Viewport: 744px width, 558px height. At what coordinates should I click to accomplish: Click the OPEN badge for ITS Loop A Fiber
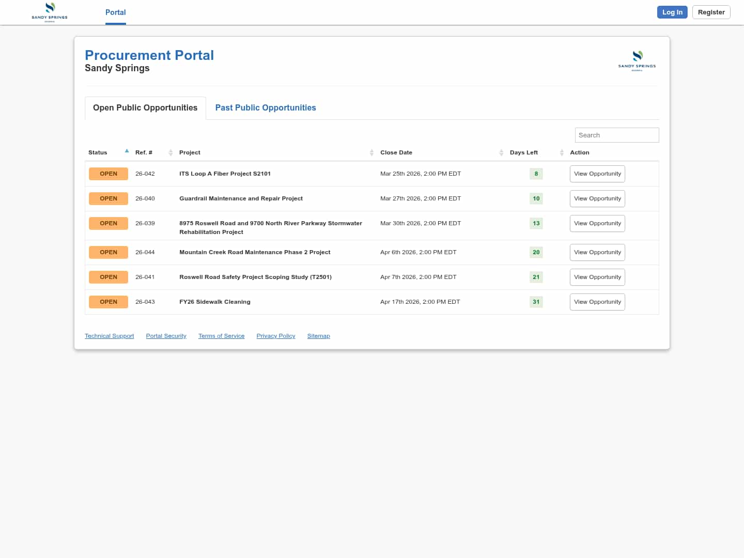pos(109,174)
